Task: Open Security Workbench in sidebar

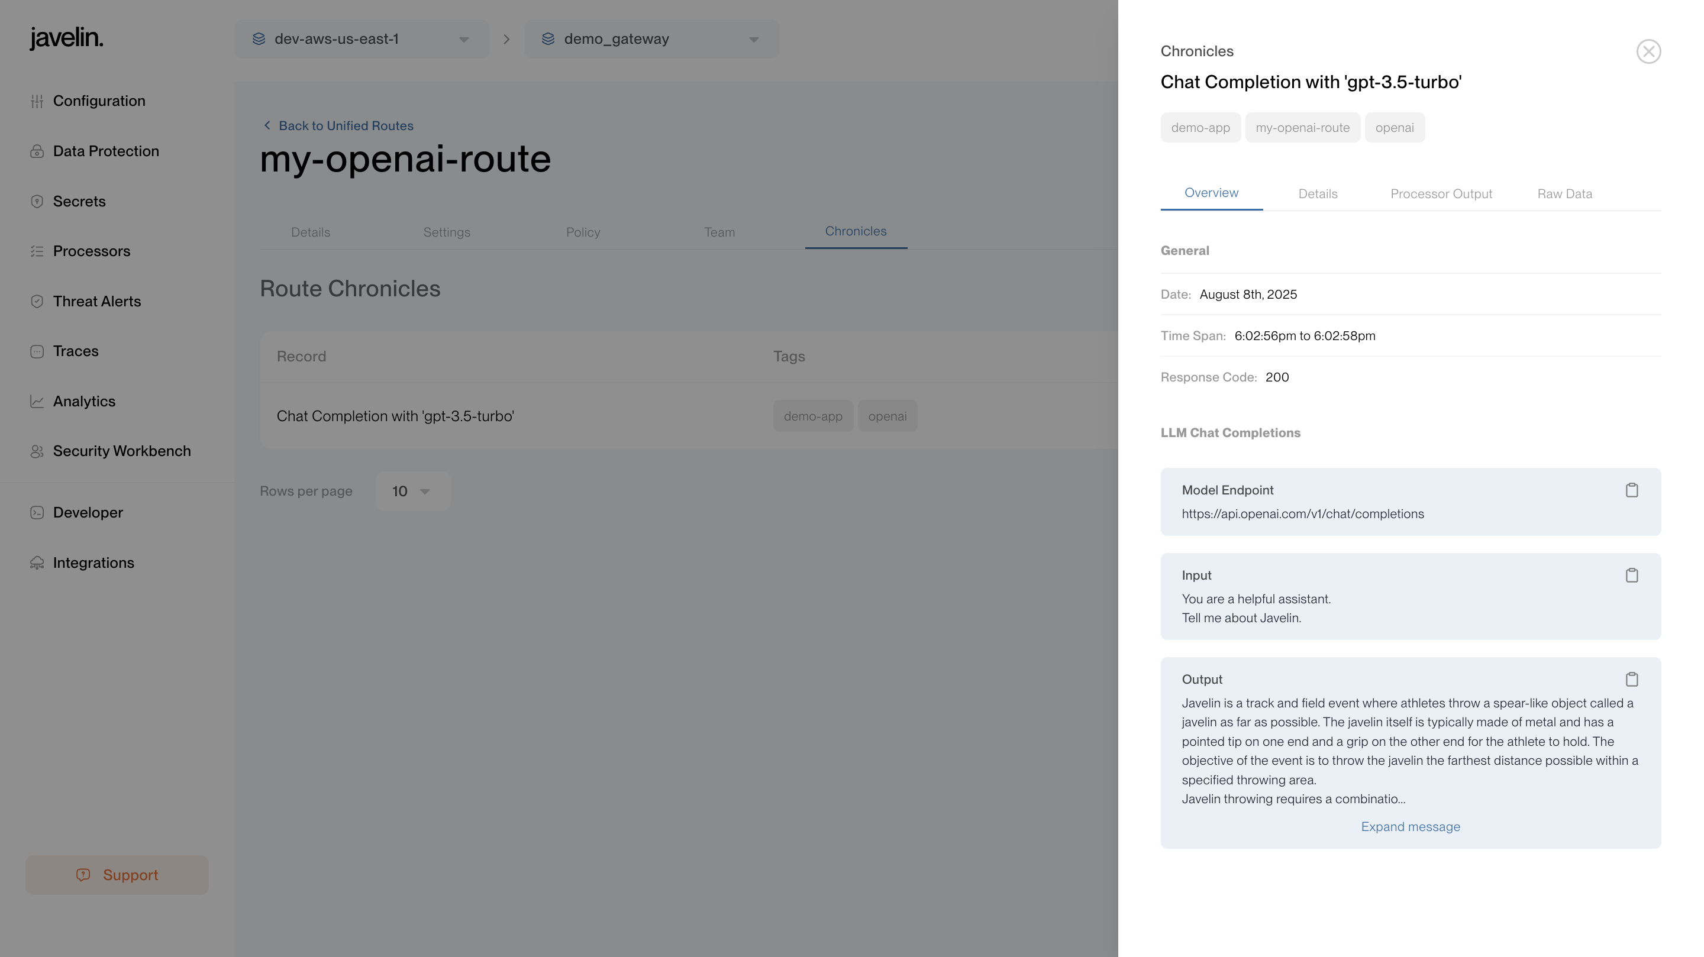Action: pyautogui.click(x=122, y=451)
